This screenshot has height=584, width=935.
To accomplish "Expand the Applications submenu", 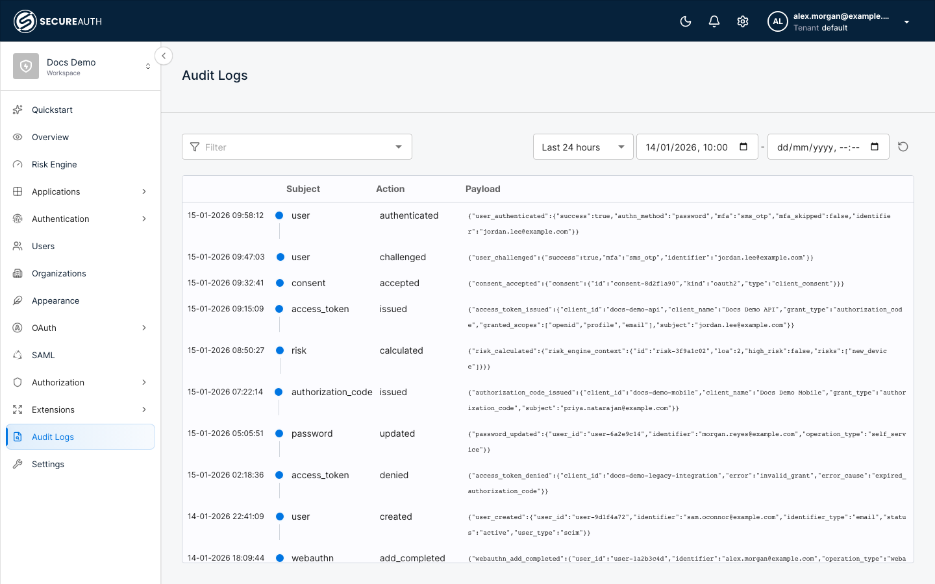I will point(144,191).
